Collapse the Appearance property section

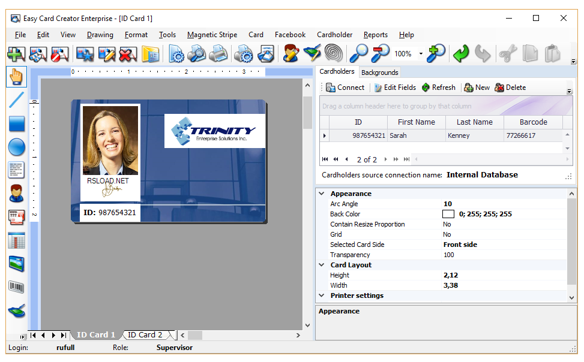pyautogui.click(x=322, y=194)
